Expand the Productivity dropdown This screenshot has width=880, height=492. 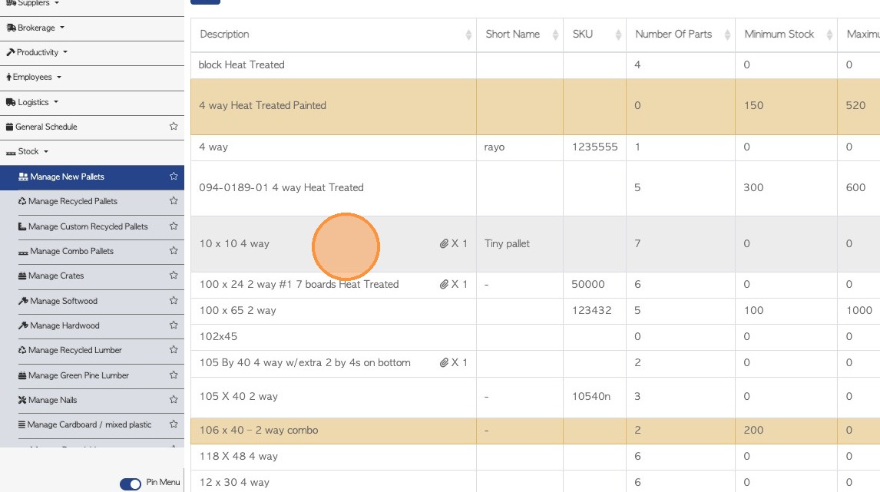point(38,52)
